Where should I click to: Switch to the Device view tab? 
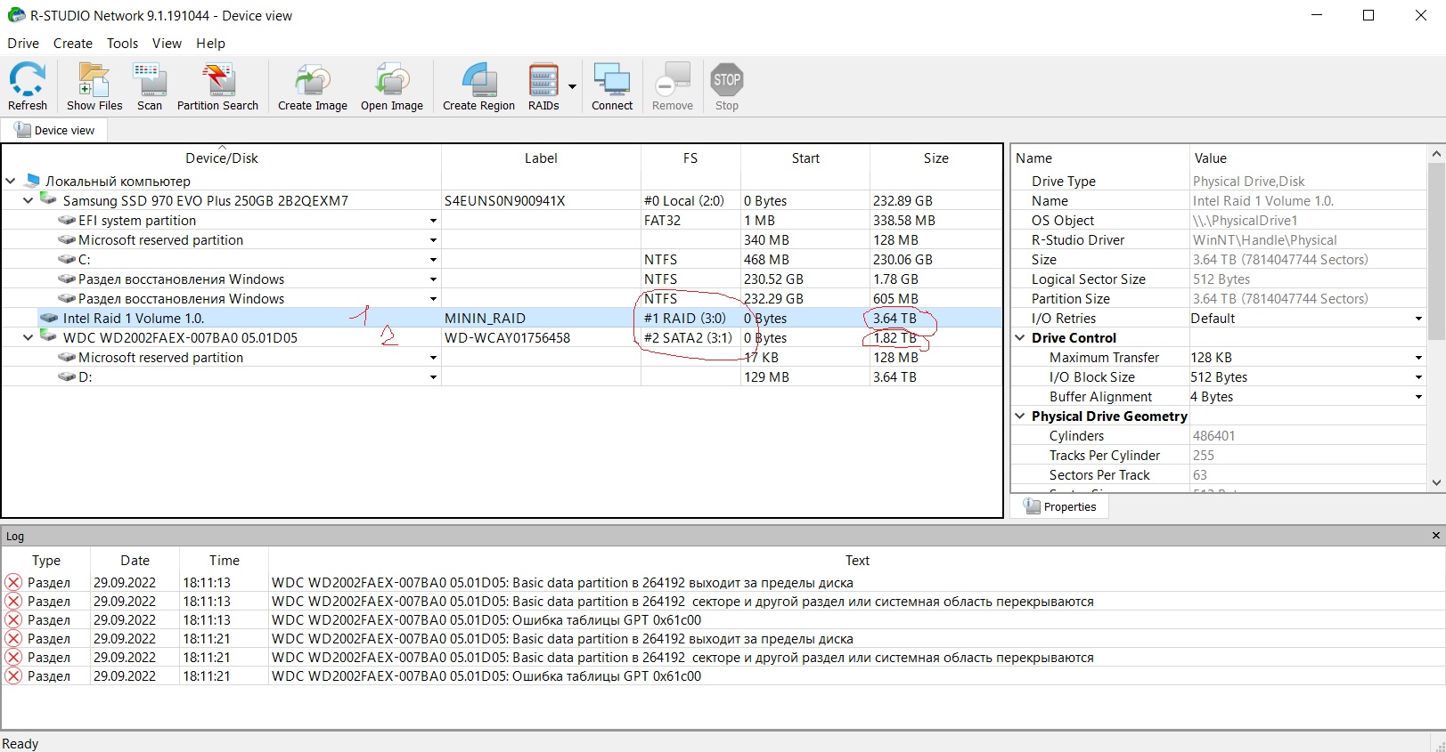[55, 130]
